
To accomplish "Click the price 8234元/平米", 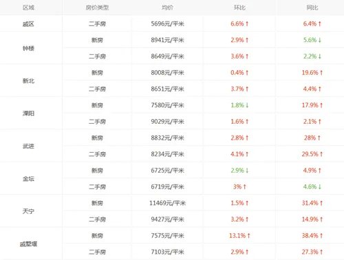I will click(167, 154).
